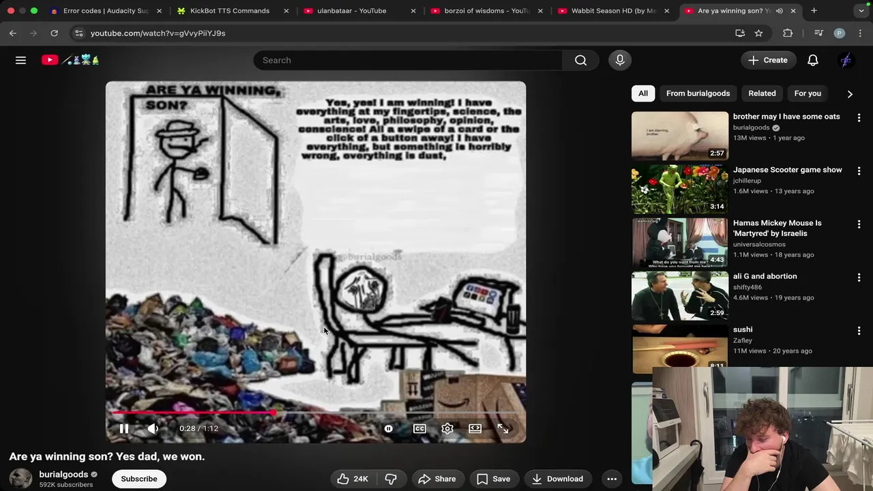Image resolution: width=873 pixels, height=491 pixels.
Task: Mute the 'Are ya winning son' tab audio
Action: [x=779, y=11]
